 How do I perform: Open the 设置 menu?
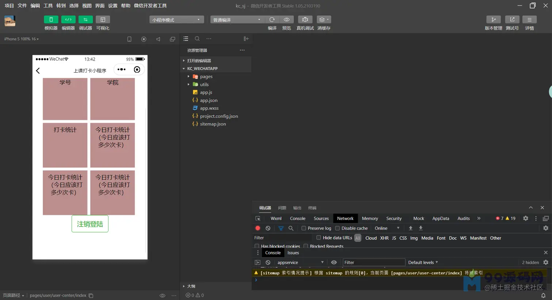[x=113, y=6]
